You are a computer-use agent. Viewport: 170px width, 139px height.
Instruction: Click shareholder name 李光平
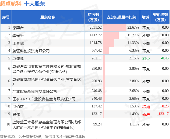coord(18,36)
